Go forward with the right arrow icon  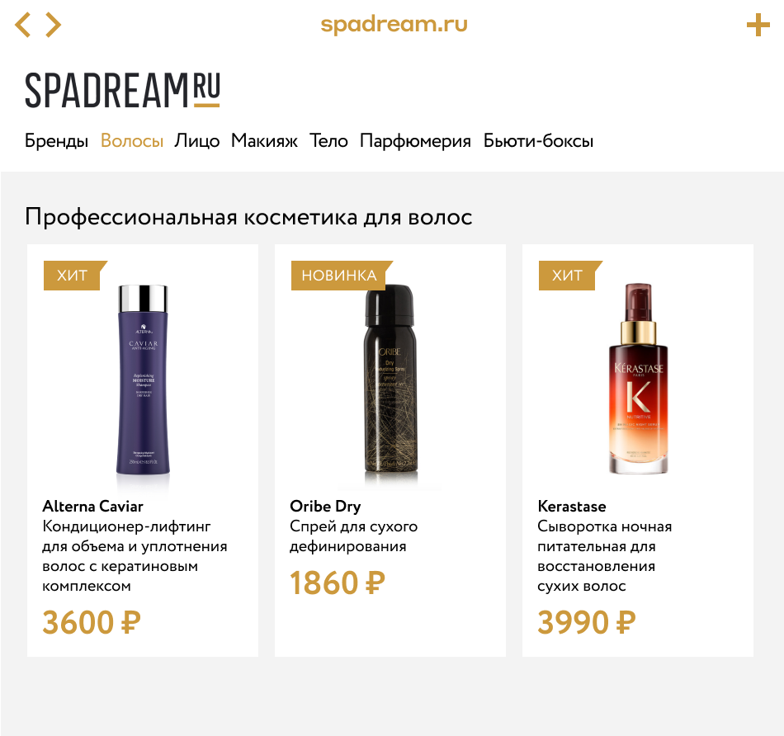[x=54, y=25]
